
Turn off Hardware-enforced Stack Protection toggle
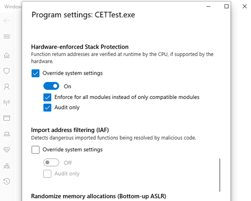(x=51, y=86)
